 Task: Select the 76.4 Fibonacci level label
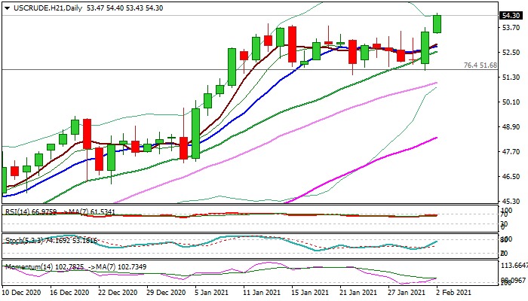pyautogui.click(x=482, y=65)
